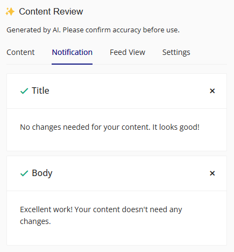Click the 'Generated by AI' disclaimer text
Screen dimensions: 234x252
(x=93, y=30)
